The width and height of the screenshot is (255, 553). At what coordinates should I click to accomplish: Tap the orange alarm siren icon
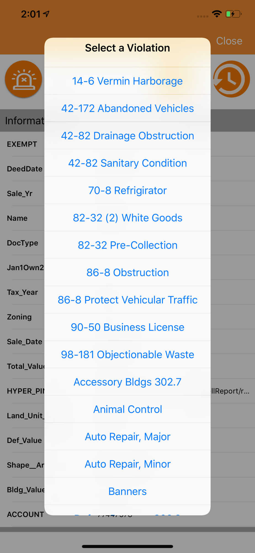[x=23, y=79]
